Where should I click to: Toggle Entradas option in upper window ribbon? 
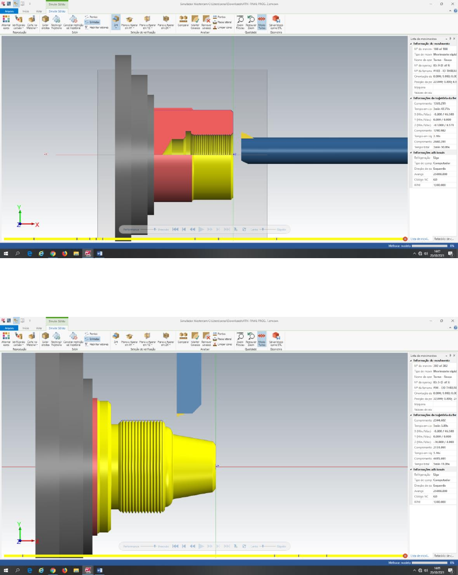[93, 22]
